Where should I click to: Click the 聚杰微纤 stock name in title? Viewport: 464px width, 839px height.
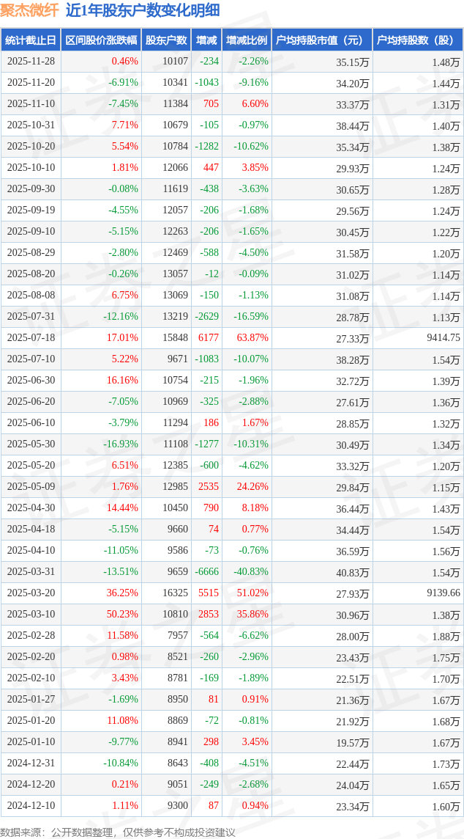point(30,10)
